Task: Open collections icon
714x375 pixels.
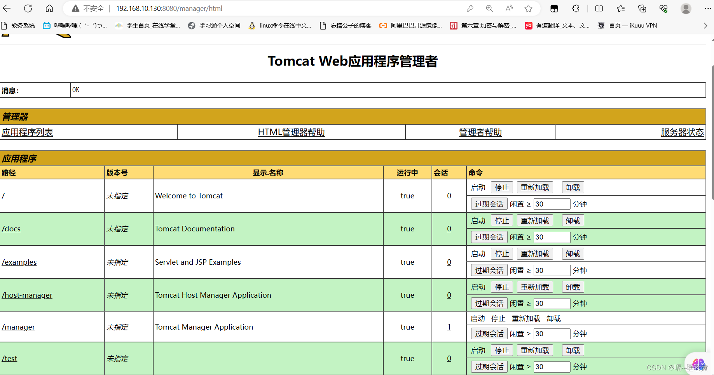Action: (642, 9)
